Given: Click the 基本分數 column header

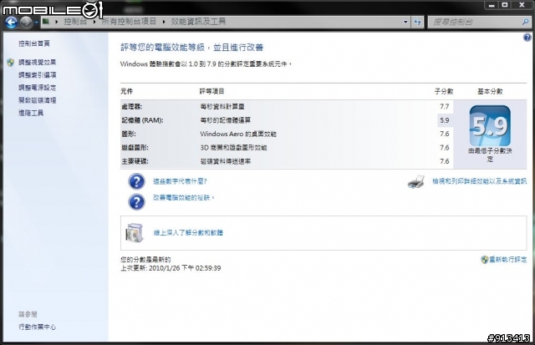Looking at the screenshot, I should click(x=490, y=91).
